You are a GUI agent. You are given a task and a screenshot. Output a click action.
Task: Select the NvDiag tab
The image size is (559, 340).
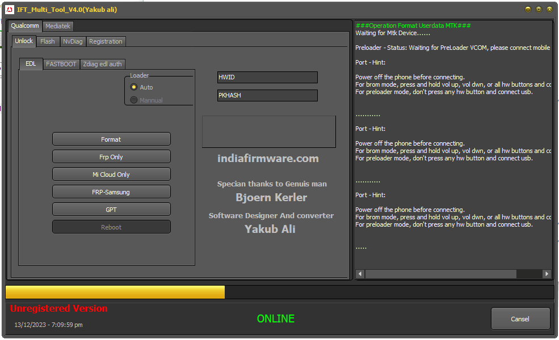point(73,41)
